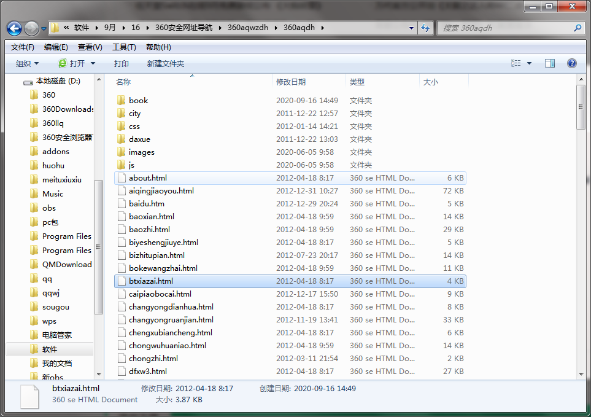Viewport: 591px width, 417px height.
Task: Open the view options dropdown arrow
Action: [x=529, y=63]
